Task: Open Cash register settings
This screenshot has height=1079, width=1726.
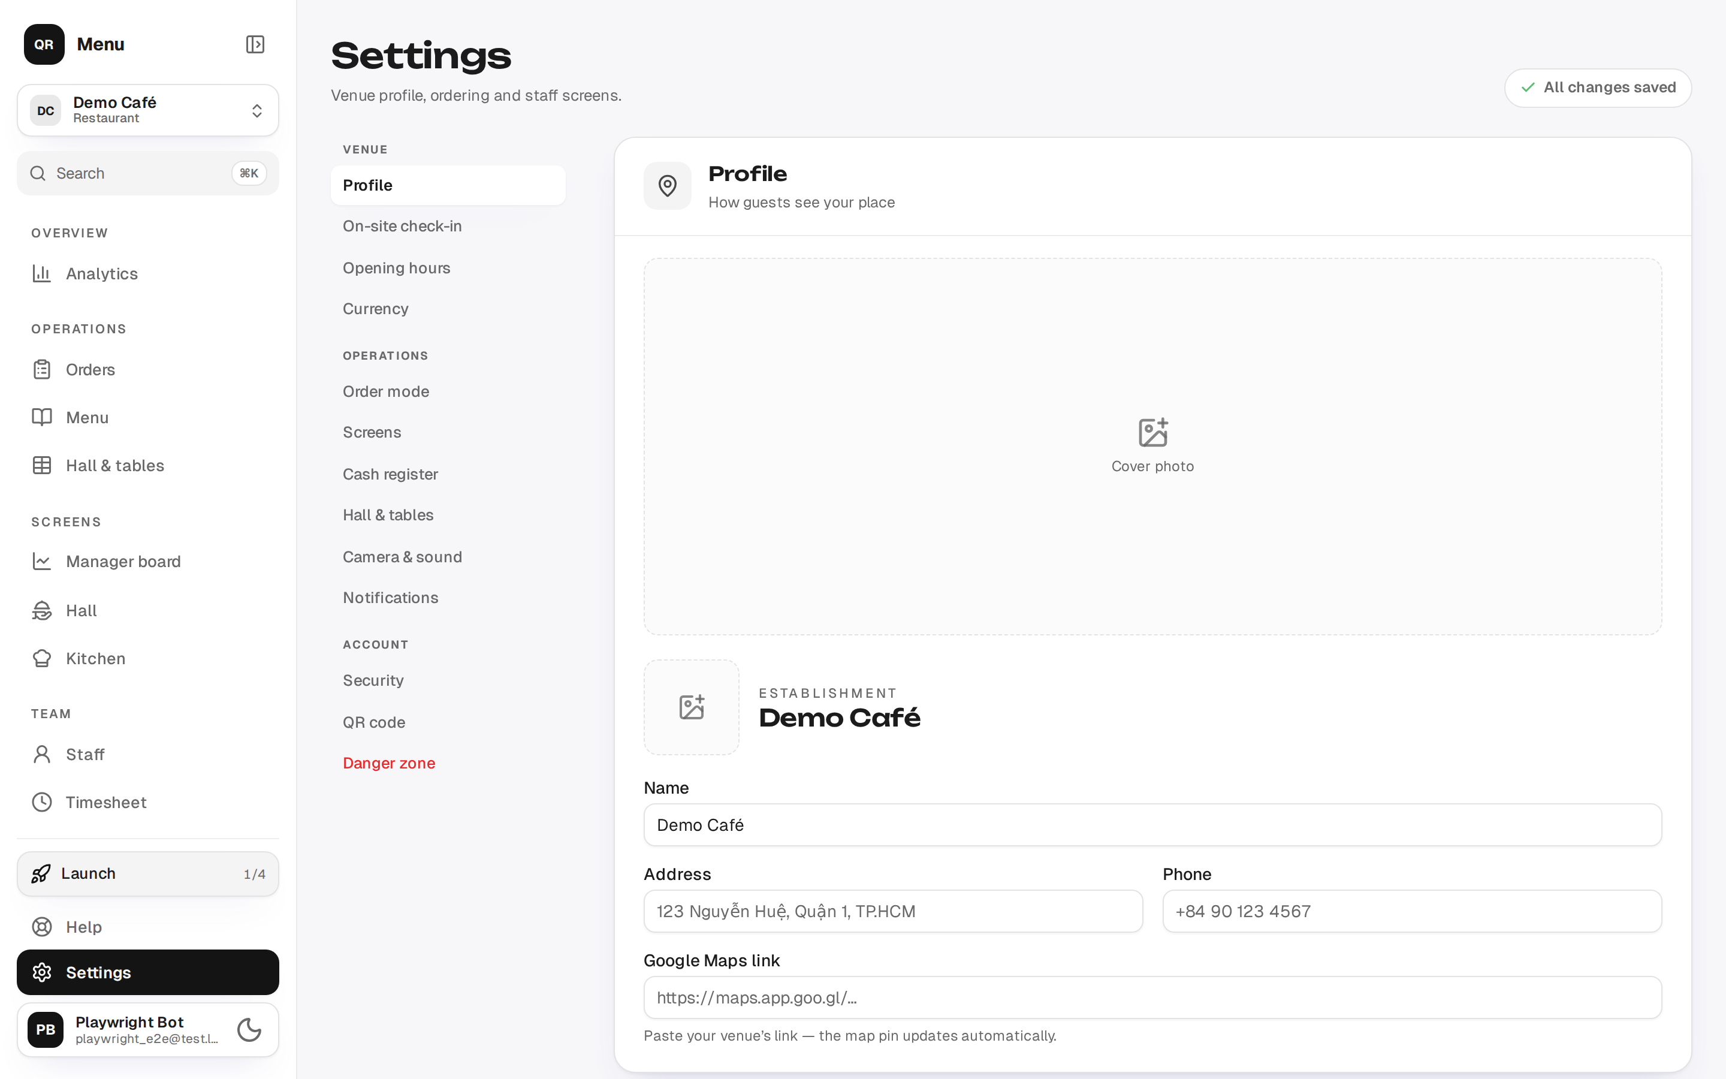Action: pyautogui.click(x=448, y=475)
